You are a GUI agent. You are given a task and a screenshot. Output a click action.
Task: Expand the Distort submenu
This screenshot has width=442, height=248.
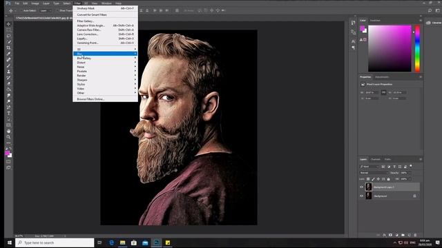pyautogui.click(x=105, y=63)
